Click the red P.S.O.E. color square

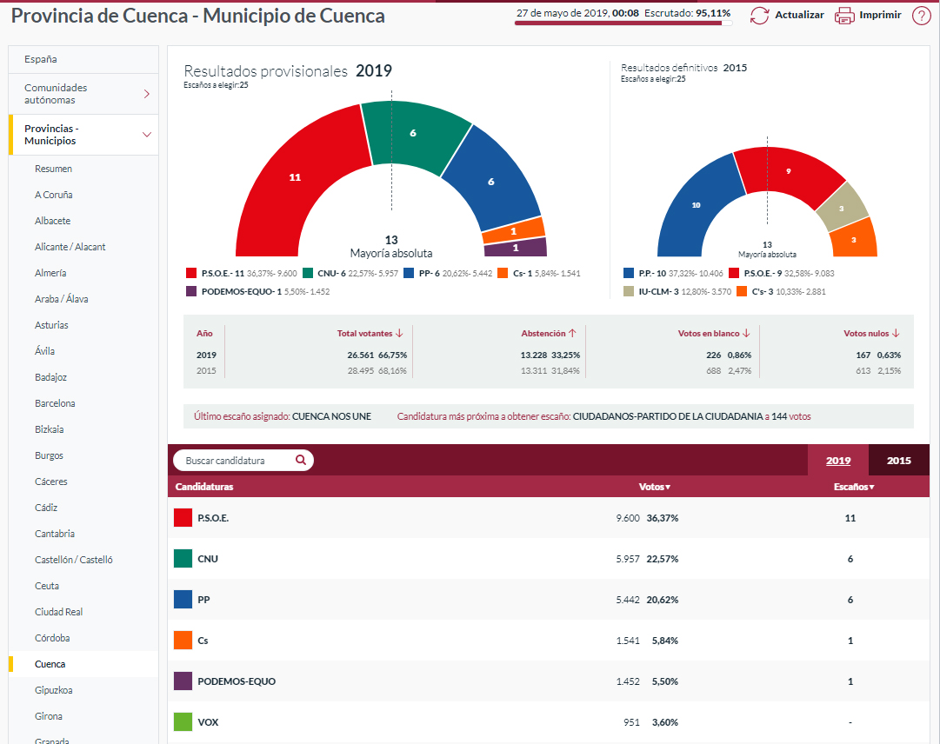(183, 517)
